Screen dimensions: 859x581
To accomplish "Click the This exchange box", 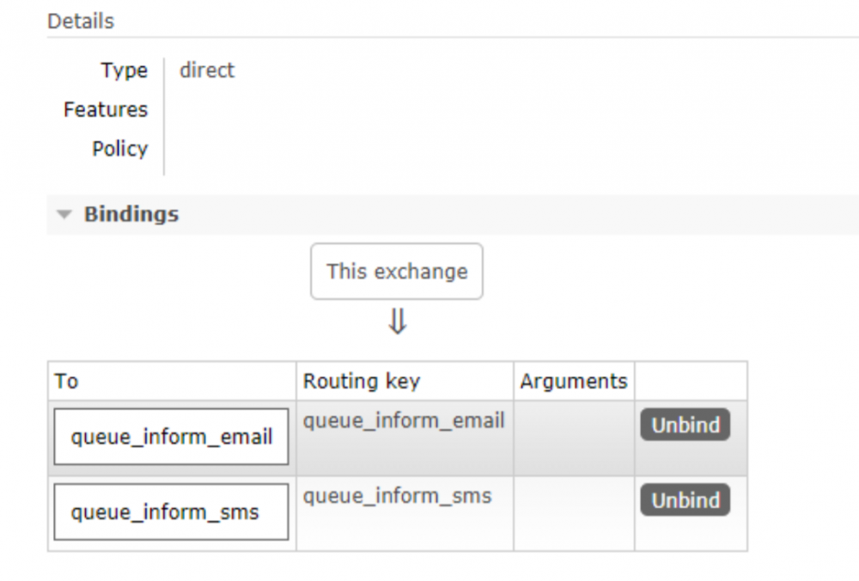I will tap(397, 271).
